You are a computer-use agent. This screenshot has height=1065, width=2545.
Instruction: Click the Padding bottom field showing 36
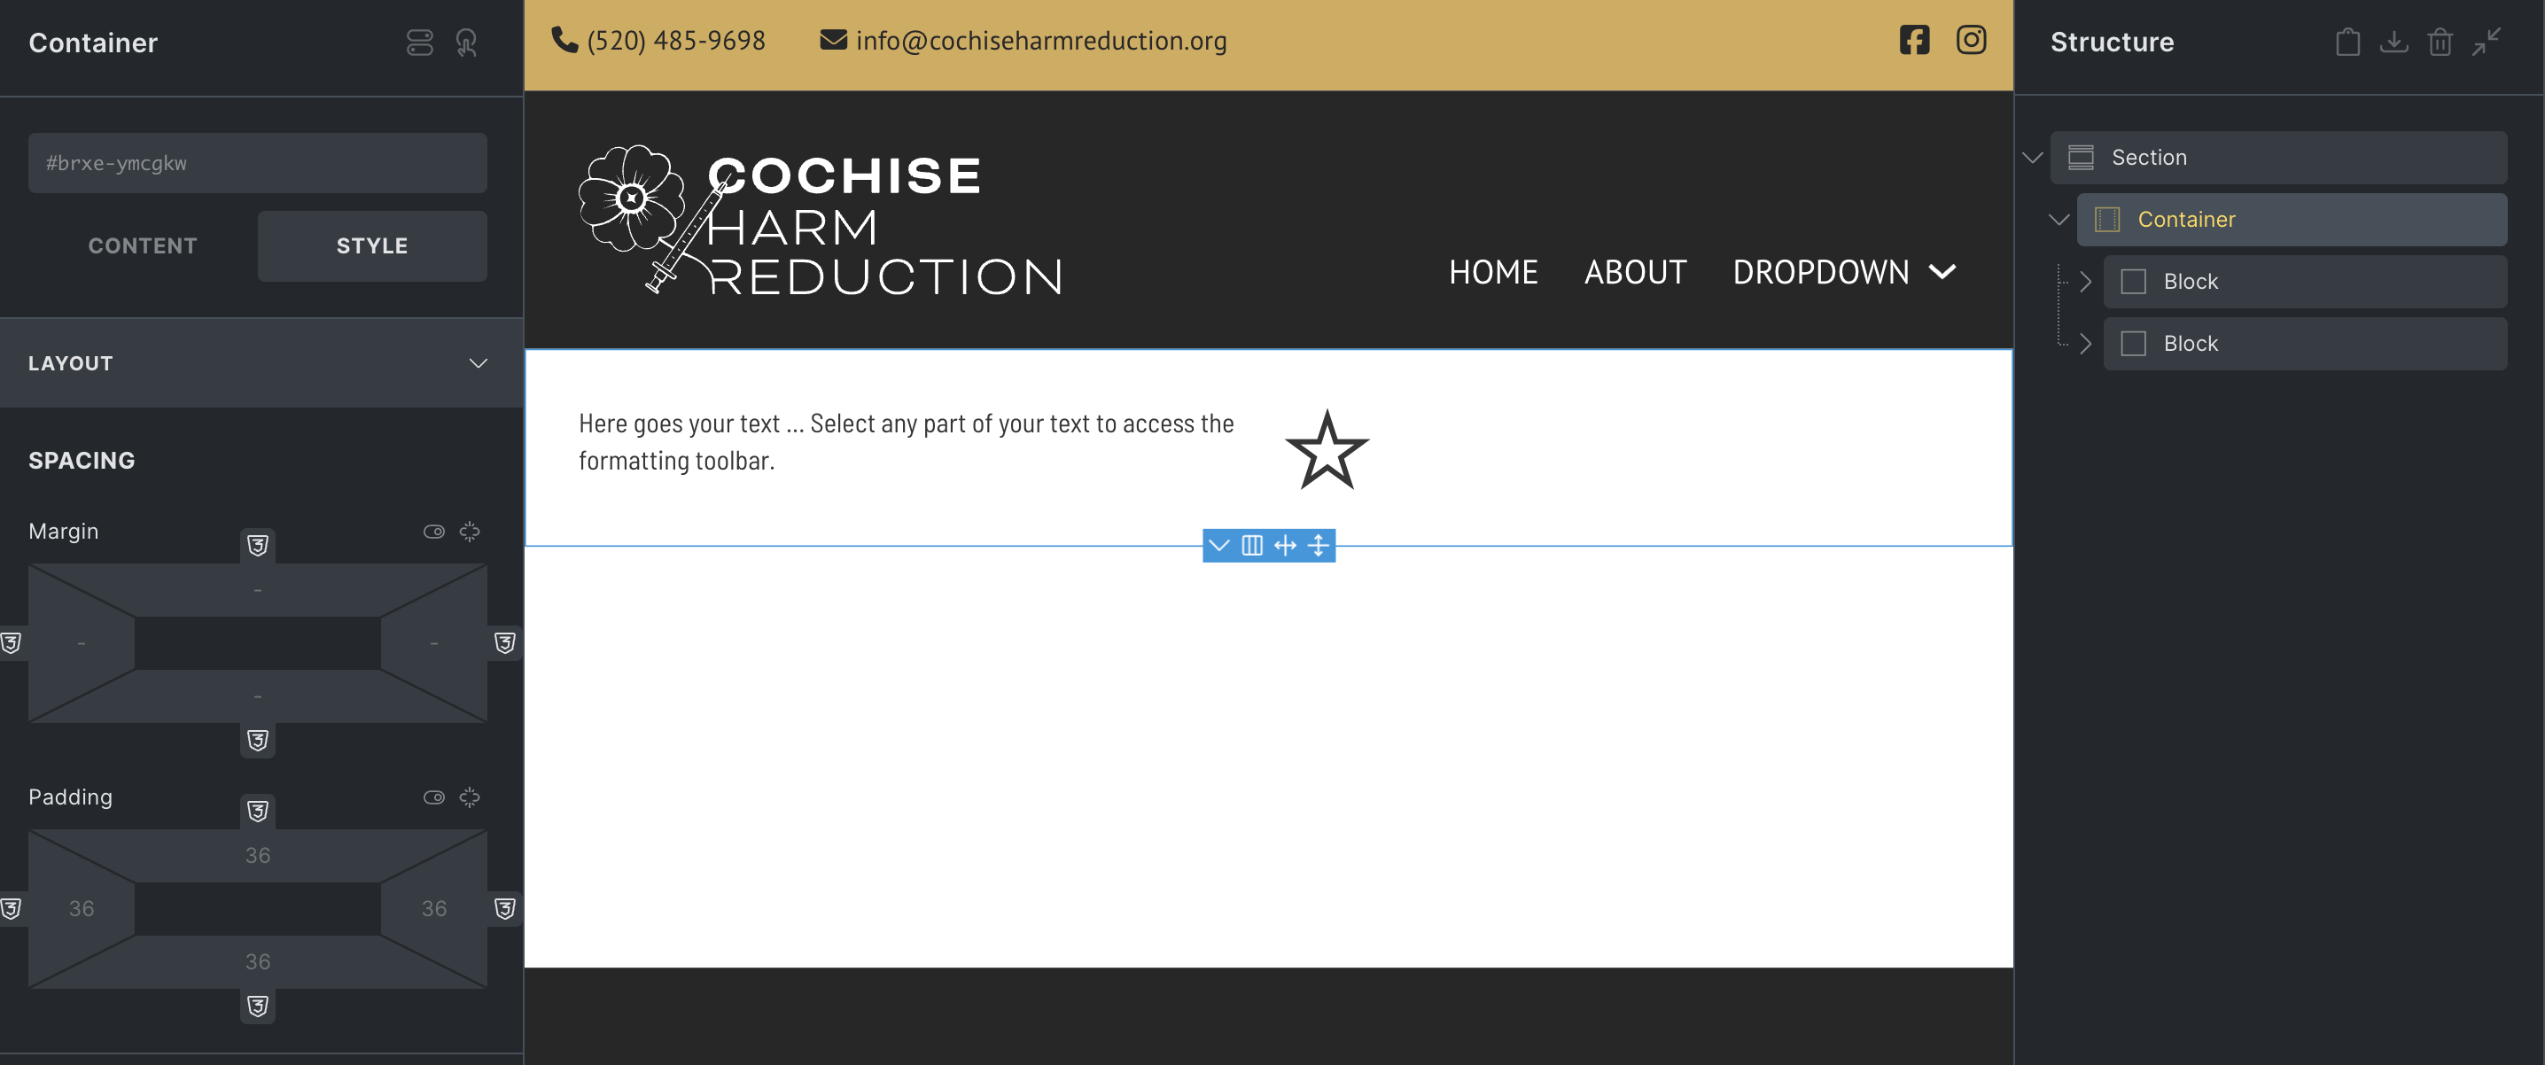(258, 961)
